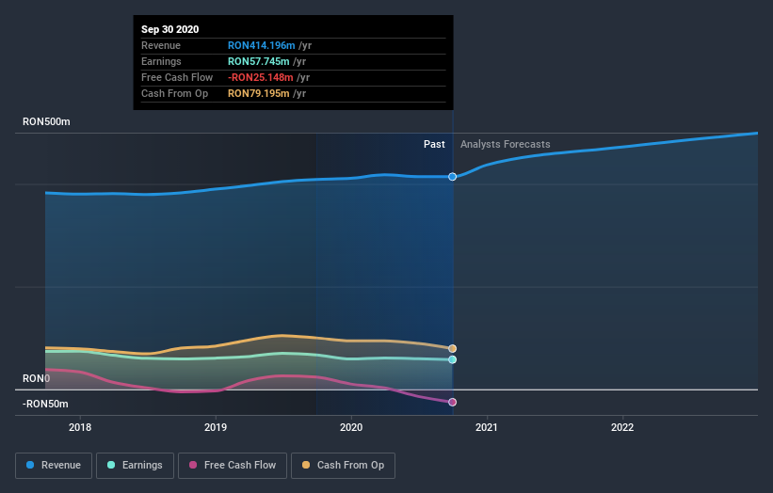Click the RON0 y-axis label
The width and height of the screenshot is (773, 493).
point(36,378)
